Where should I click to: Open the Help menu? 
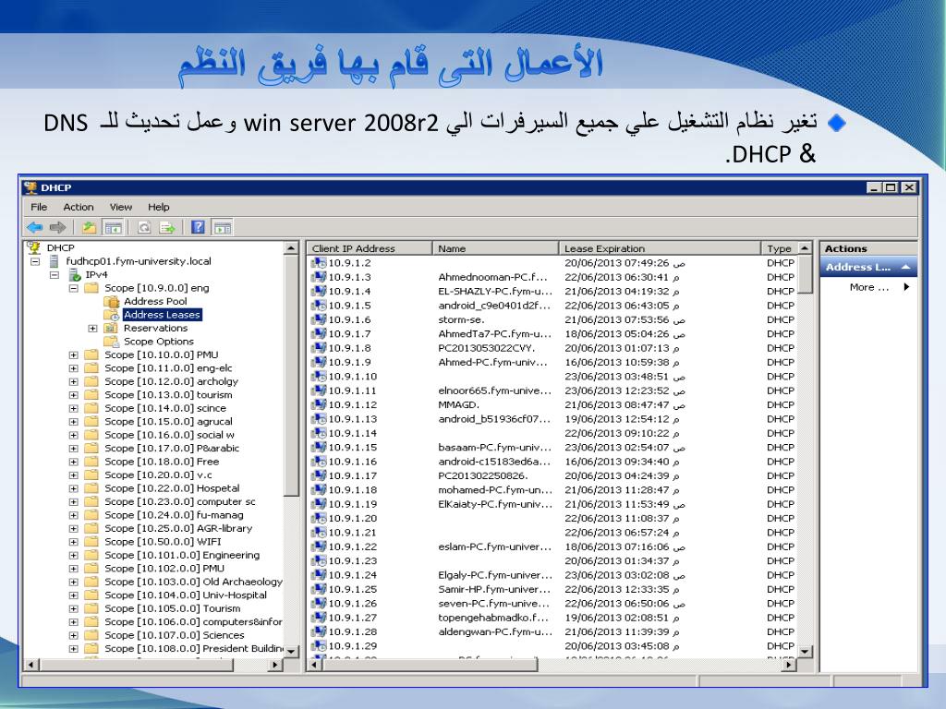click(x=159, y=207)
